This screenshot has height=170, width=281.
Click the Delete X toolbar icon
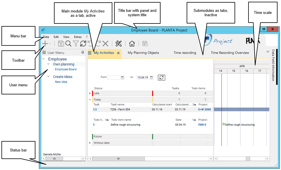(105, 43)
